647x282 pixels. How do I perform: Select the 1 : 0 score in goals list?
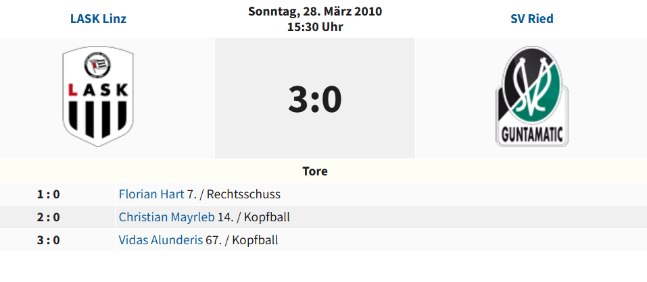(x=48, y=194)
